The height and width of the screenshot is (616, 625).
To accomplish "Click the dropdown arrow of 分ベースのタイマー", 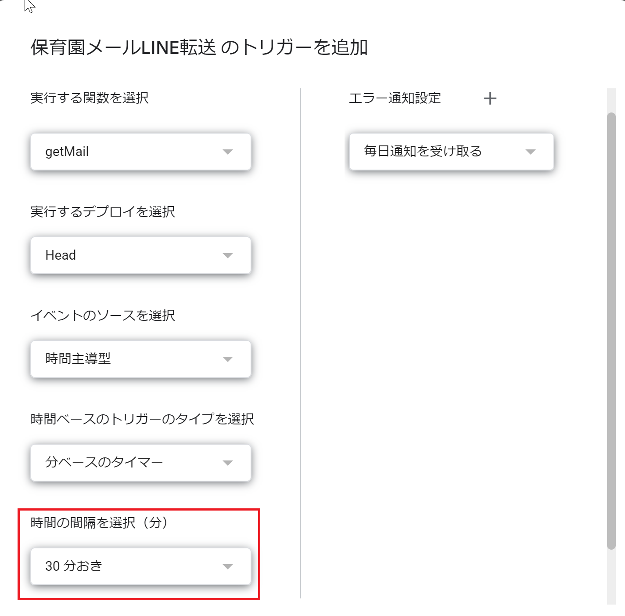I will 228,462.
